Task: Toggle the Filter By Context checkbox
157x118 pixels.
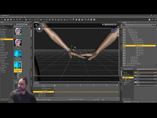Action: [x=2, y=99]
